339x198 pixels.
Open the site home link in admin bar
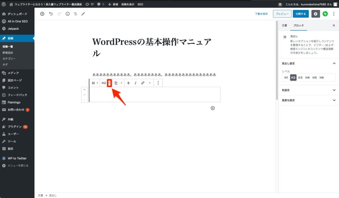coord(46,4)
